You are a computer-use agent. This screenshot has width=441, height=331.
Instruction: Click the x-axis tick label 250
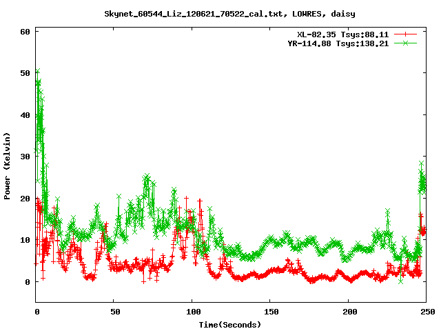pyautogui.click(x=427, y=312)
